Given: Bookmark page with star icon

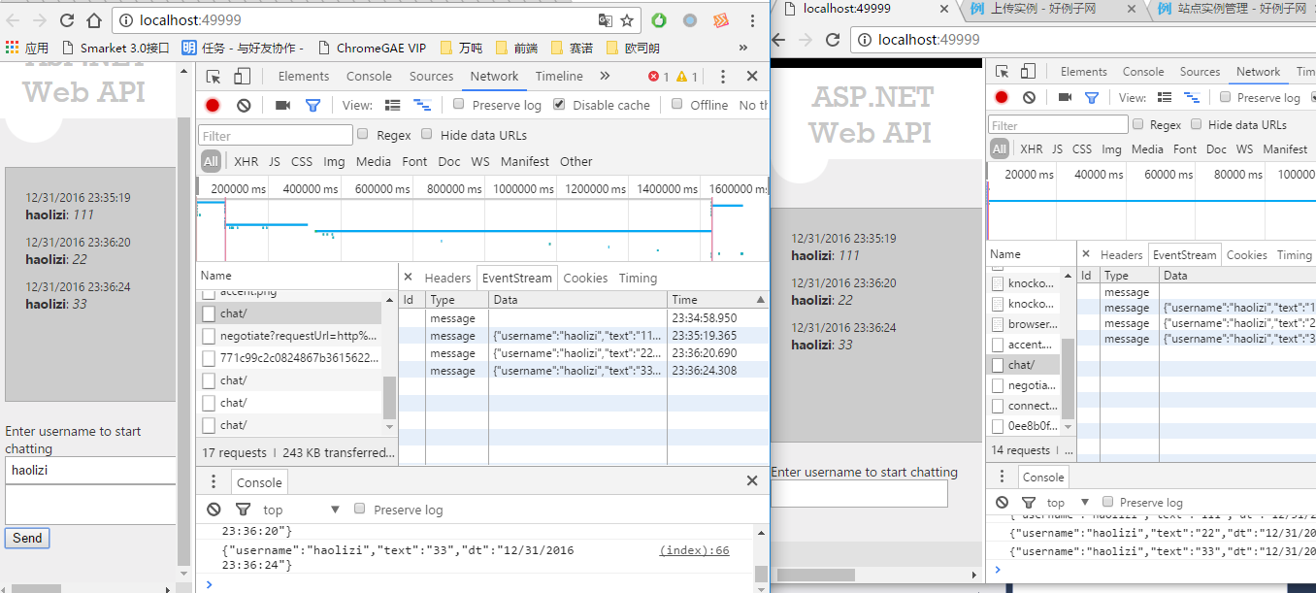Looking at the screenshot, I should (627, 20).
